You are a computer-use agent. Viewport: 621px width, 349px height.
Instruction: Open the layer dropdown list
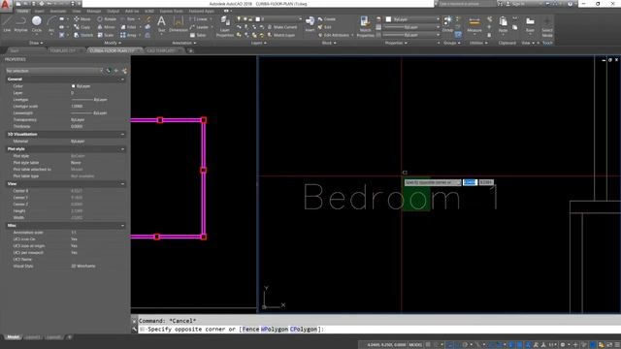(x=270, y=19)
